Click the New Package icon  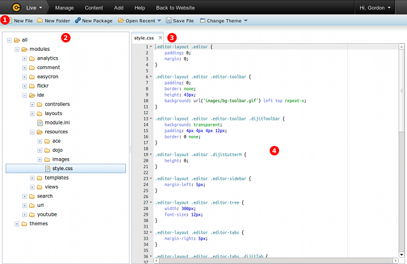coord(78,21)
